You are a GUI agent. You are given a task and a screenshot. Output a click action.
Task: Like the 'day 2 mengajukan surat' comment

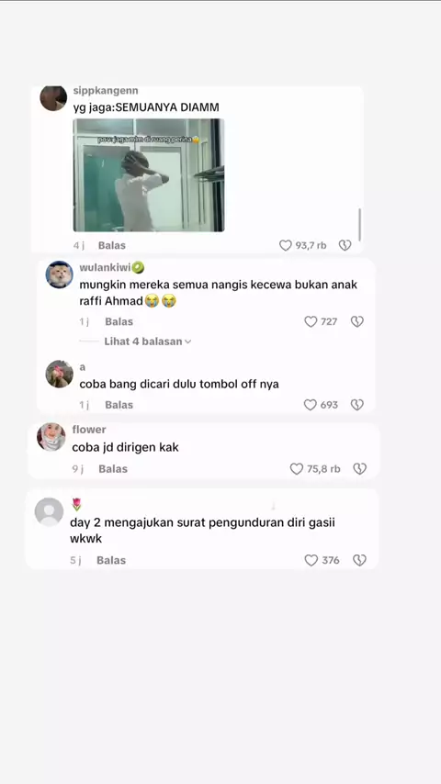tap(311, 561)
